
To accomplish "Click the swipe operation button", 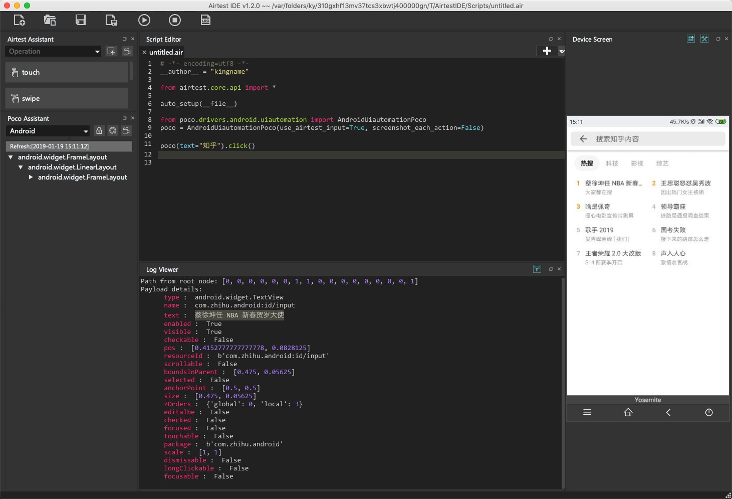I will [x=67, y=98].
